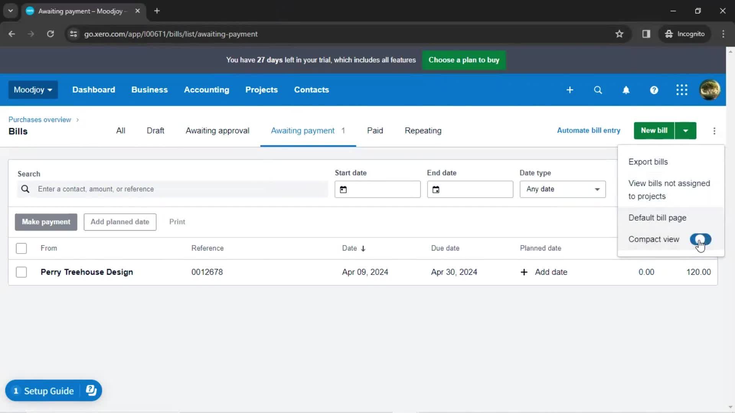Click the End date calendar icon
This screenshot has width=735, height=413.
click(x=436, y=189)
